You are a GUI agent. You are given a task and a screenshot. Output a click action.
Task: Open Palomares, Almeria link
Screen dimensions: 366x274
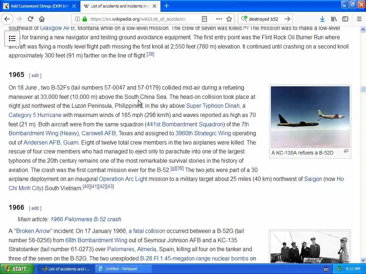[x=132, y=249]
